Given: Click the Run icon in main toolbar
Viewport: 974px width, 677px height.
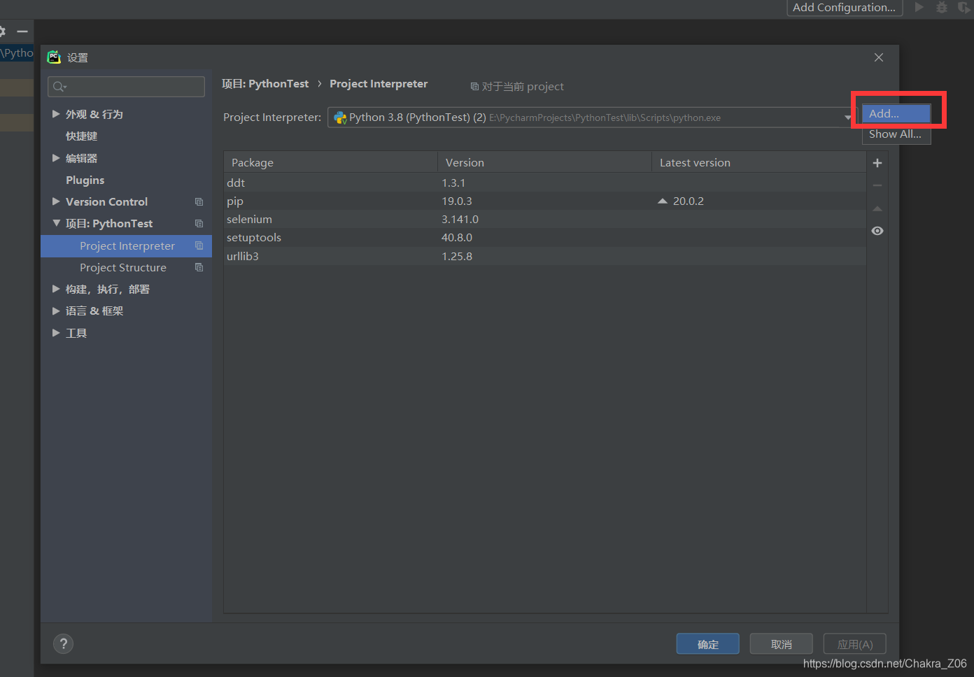Looking at the screenshot, I should click(919, 7).
